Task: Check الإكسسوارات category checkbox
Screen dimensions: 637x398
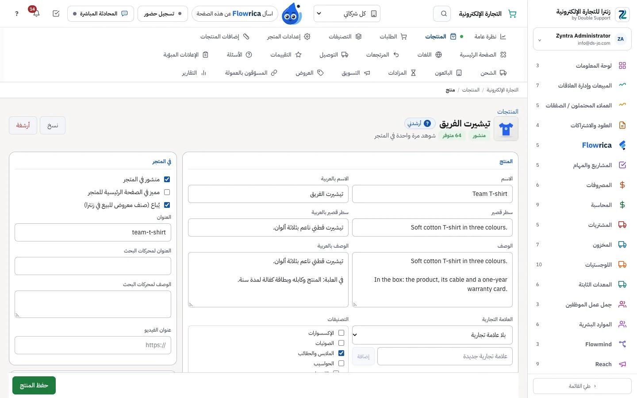Action: point(341,333)
